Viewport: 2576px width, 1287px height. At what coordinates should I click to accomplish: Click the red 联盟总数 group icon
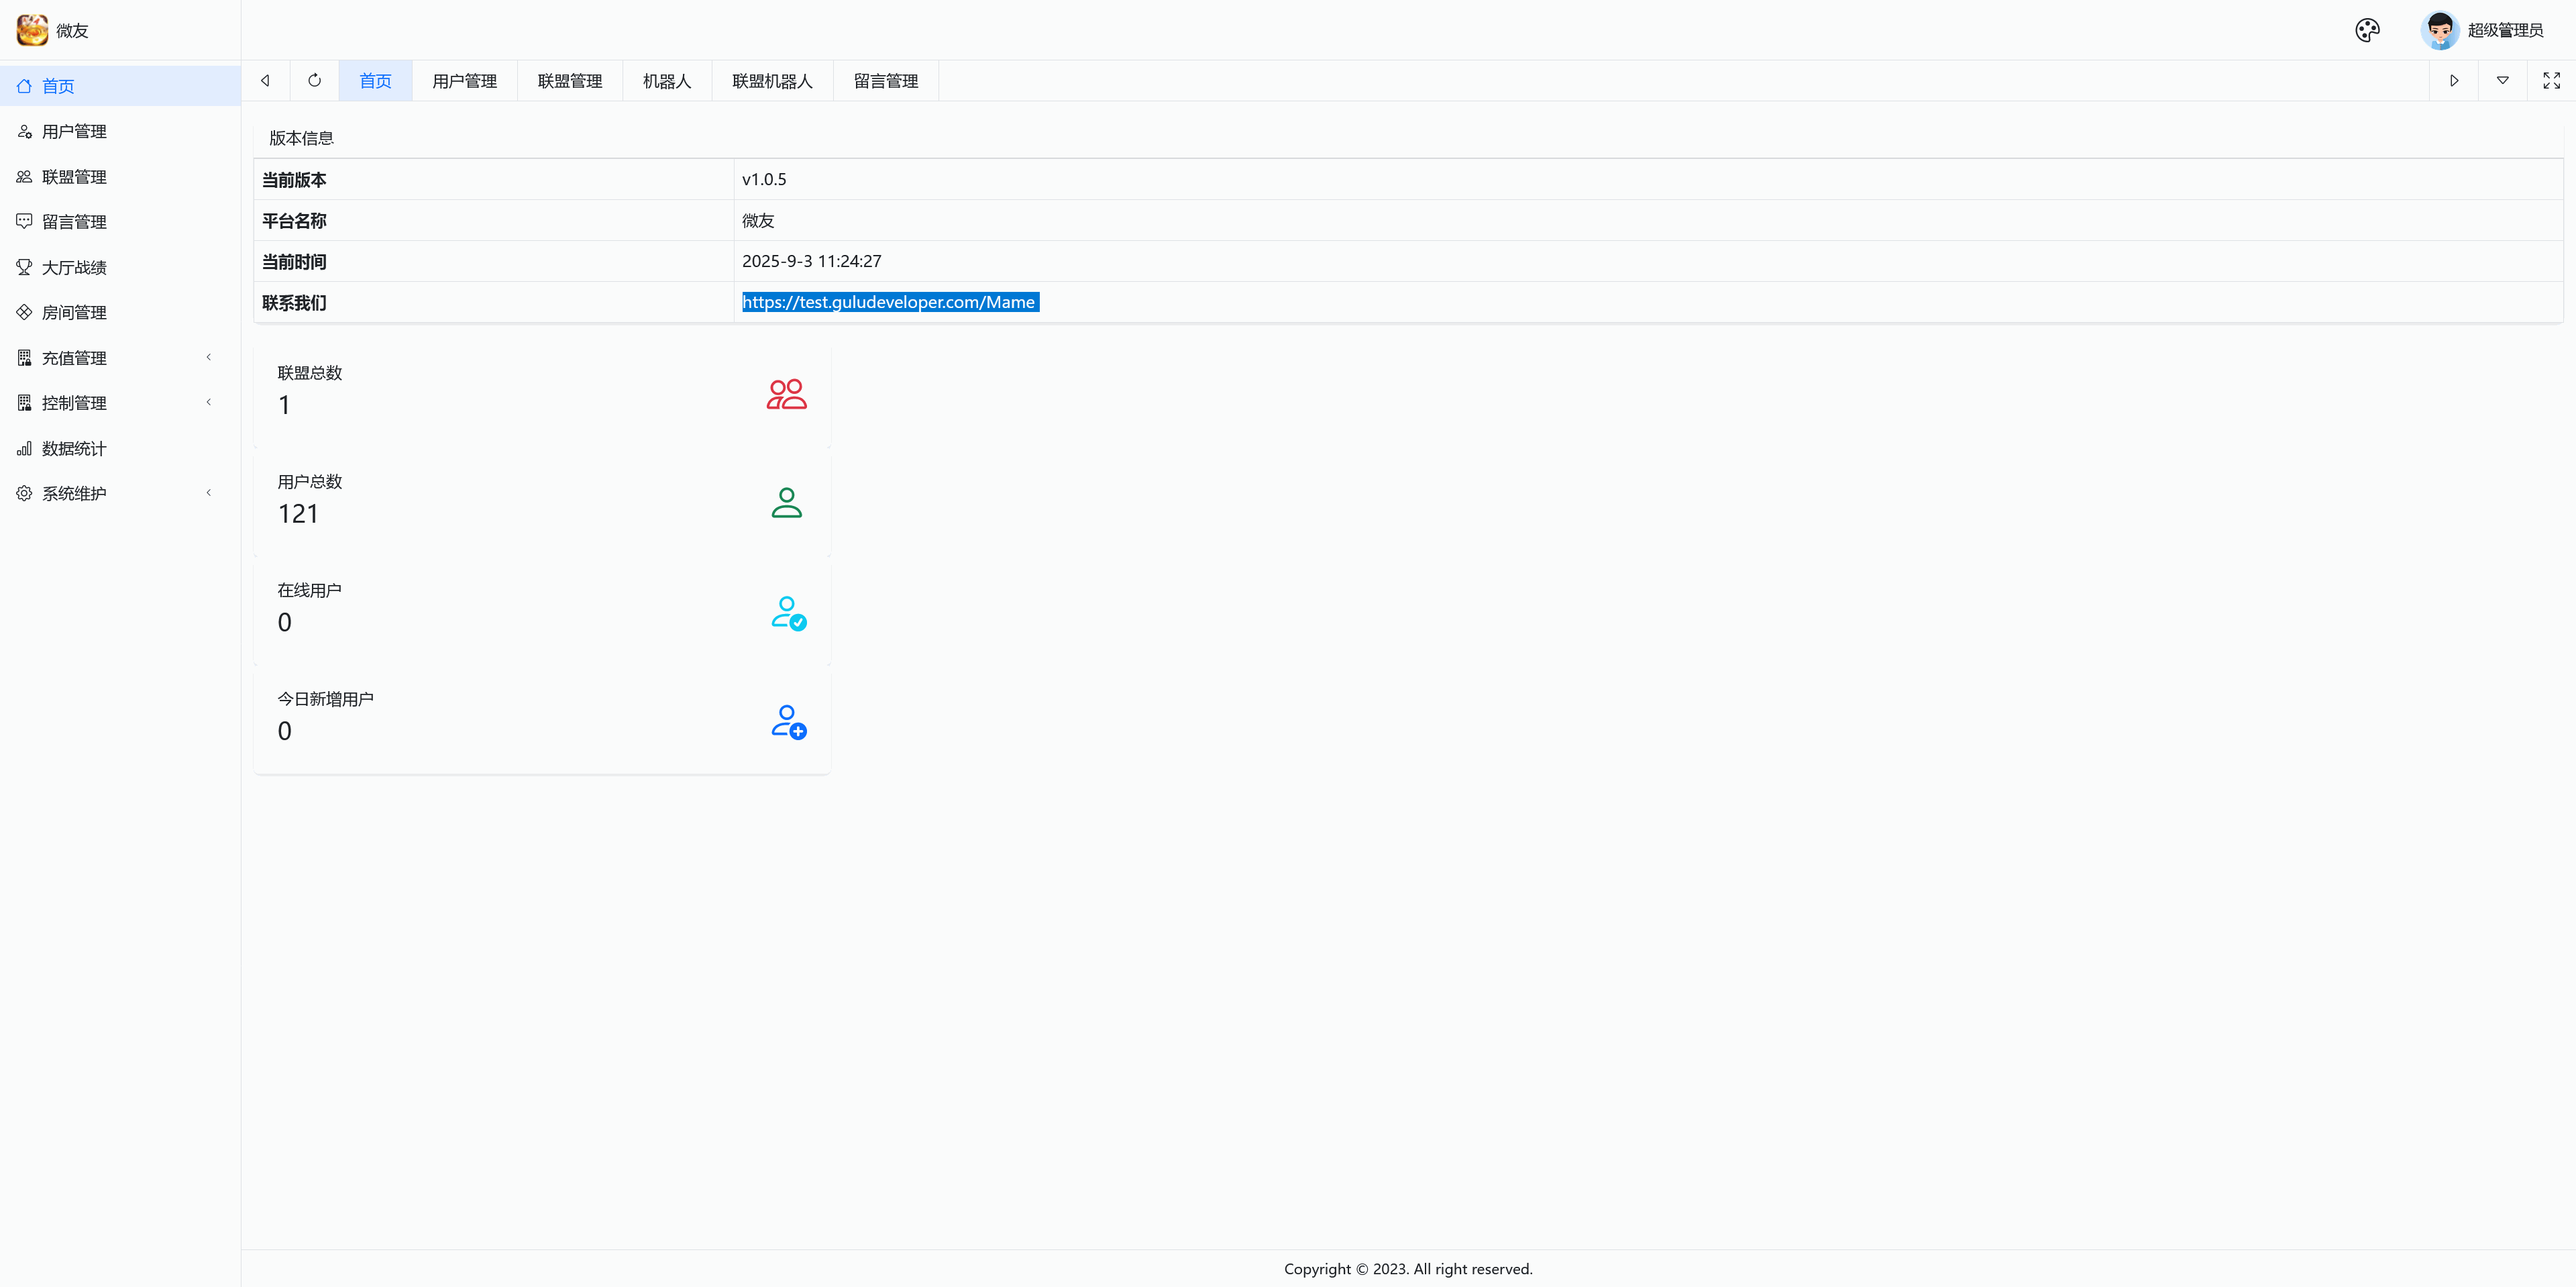pyautogui.click(x=787, y=394)
